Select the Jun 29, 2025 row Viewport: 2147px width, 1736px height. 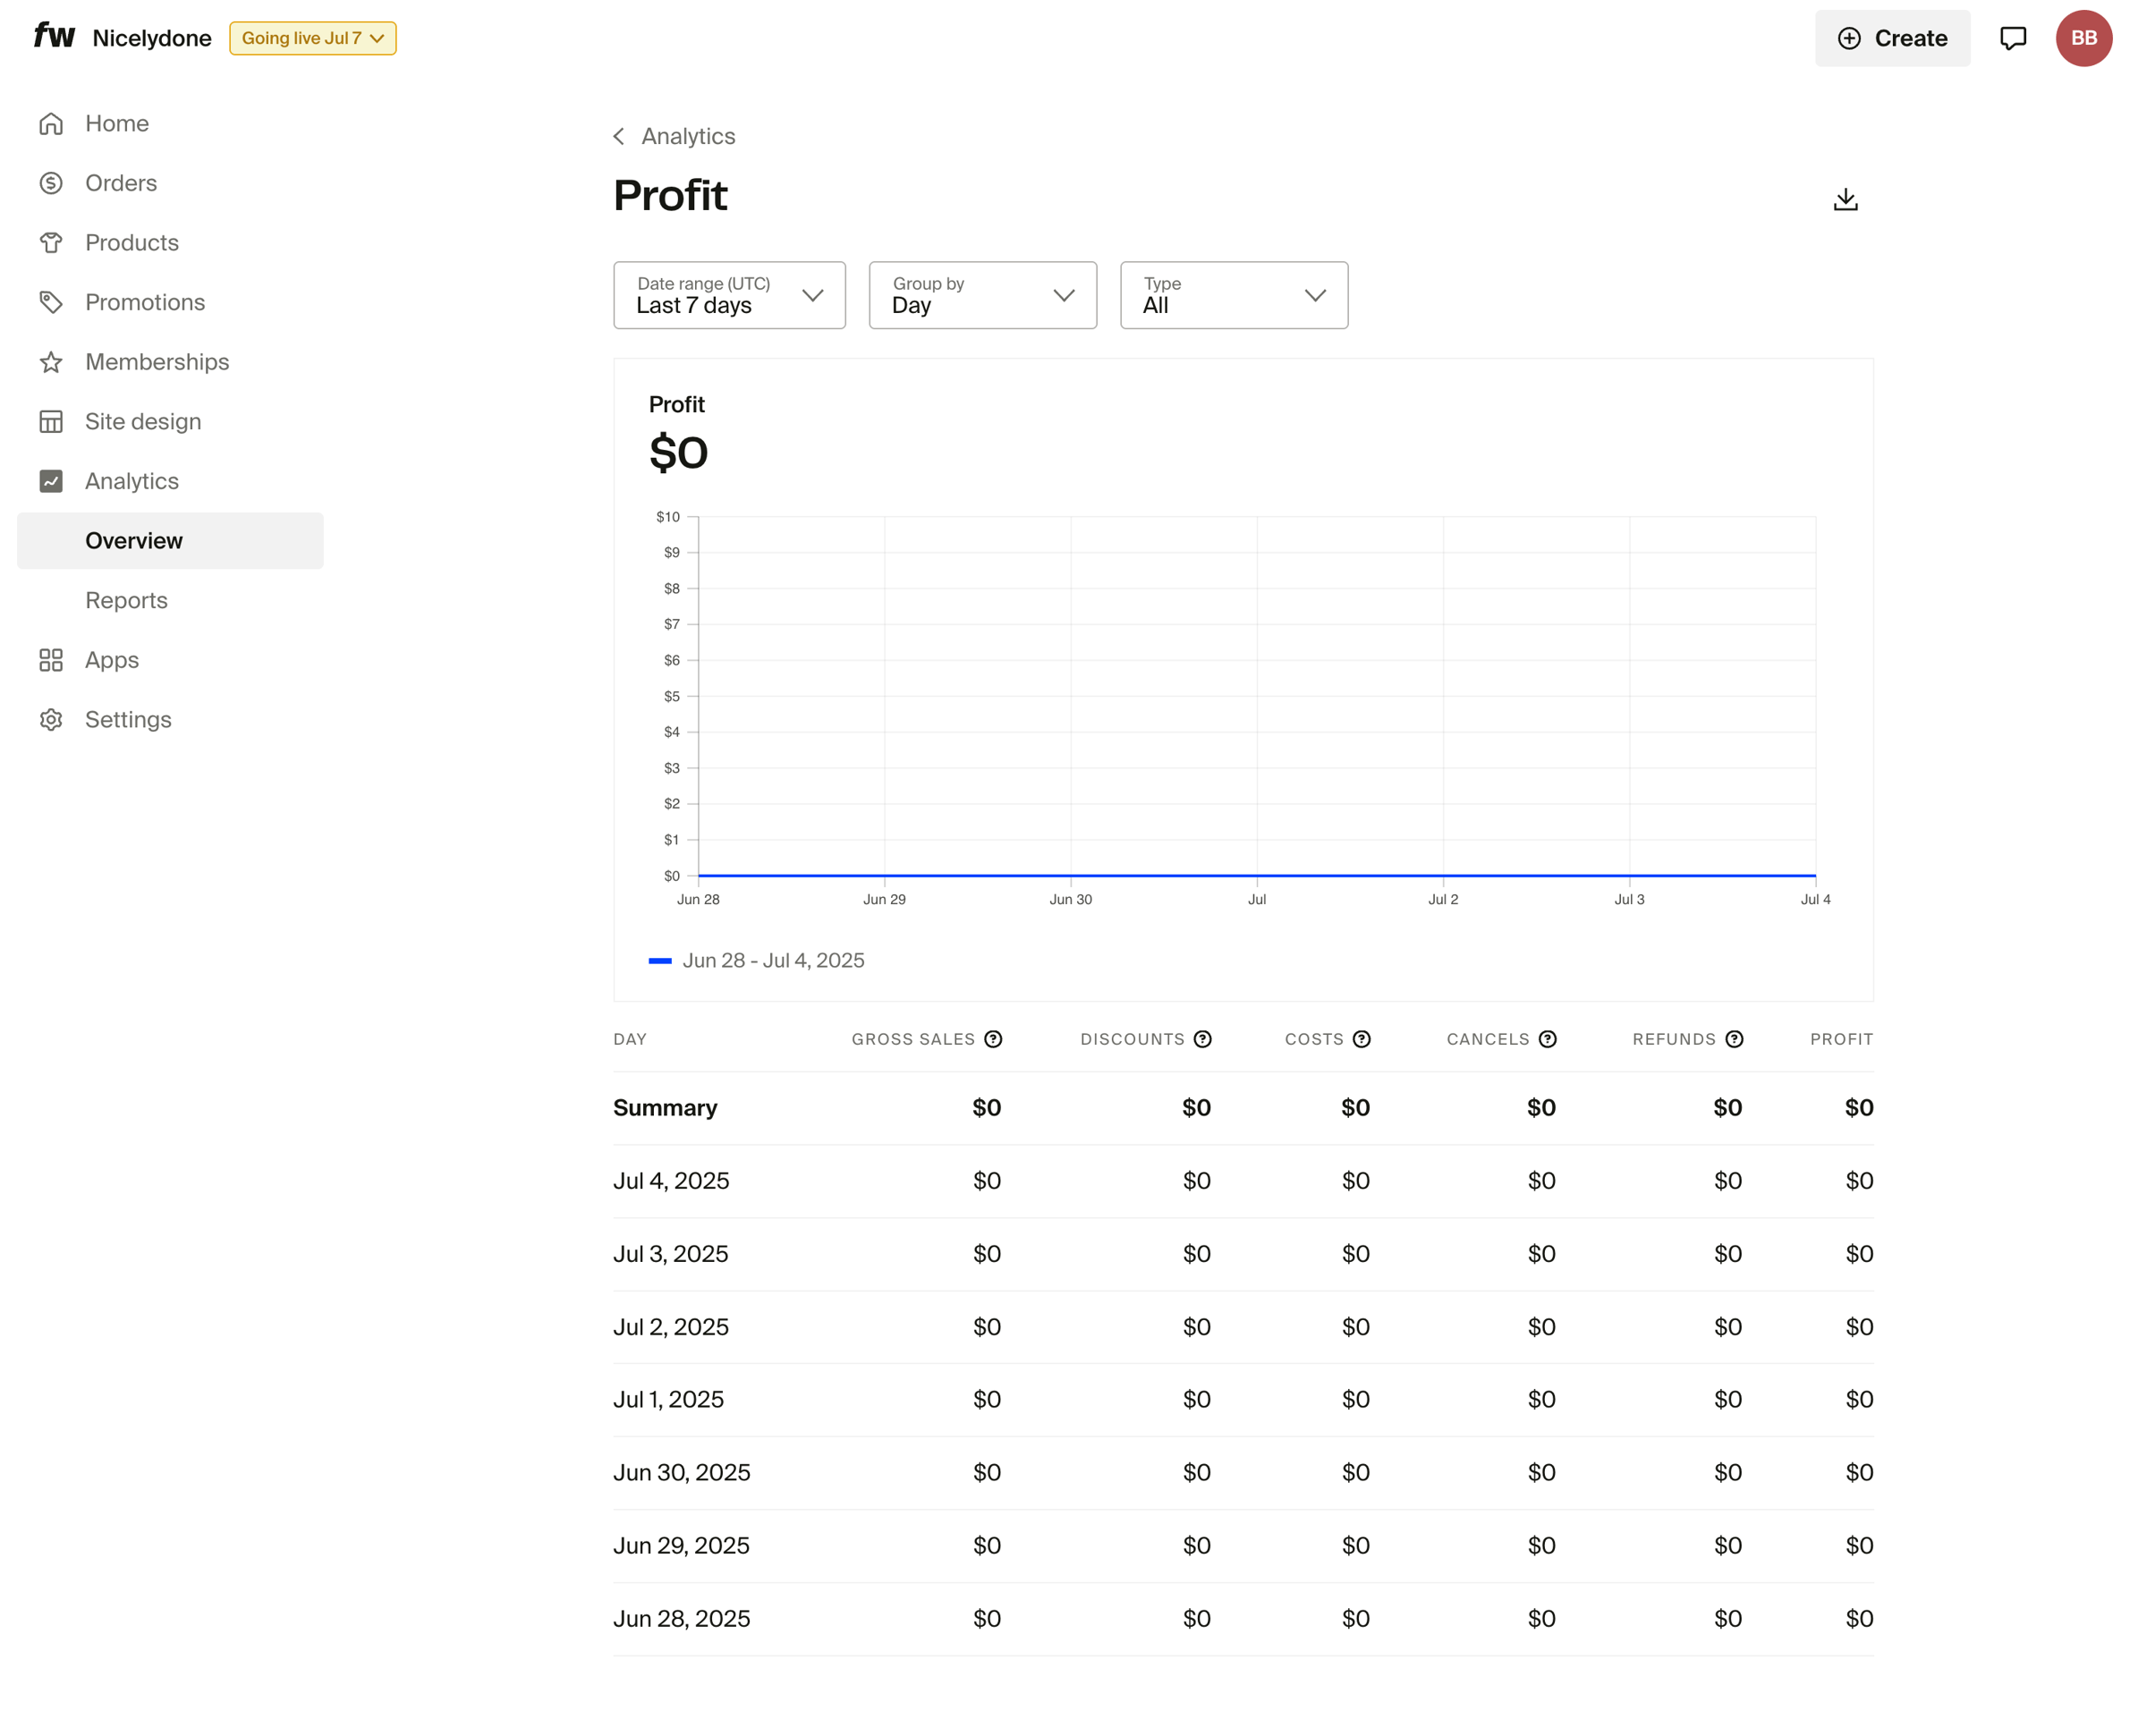(1243, 1546)
